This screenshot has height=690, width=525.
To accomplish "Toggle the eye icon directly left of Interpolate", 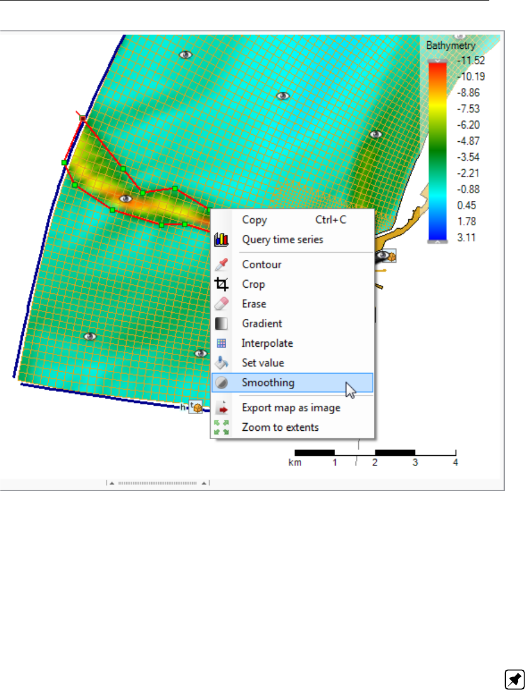I will pyautogui.click(x=201, y=353).
